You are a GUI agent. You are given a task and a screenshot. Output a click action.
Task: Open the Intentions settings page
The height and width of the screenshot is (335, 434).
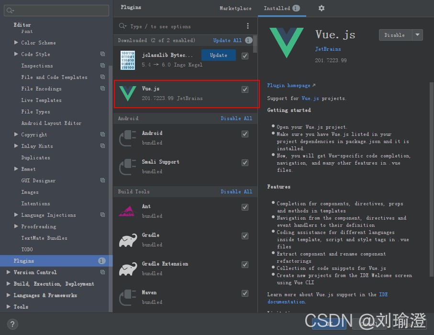(x=36, y=203)
